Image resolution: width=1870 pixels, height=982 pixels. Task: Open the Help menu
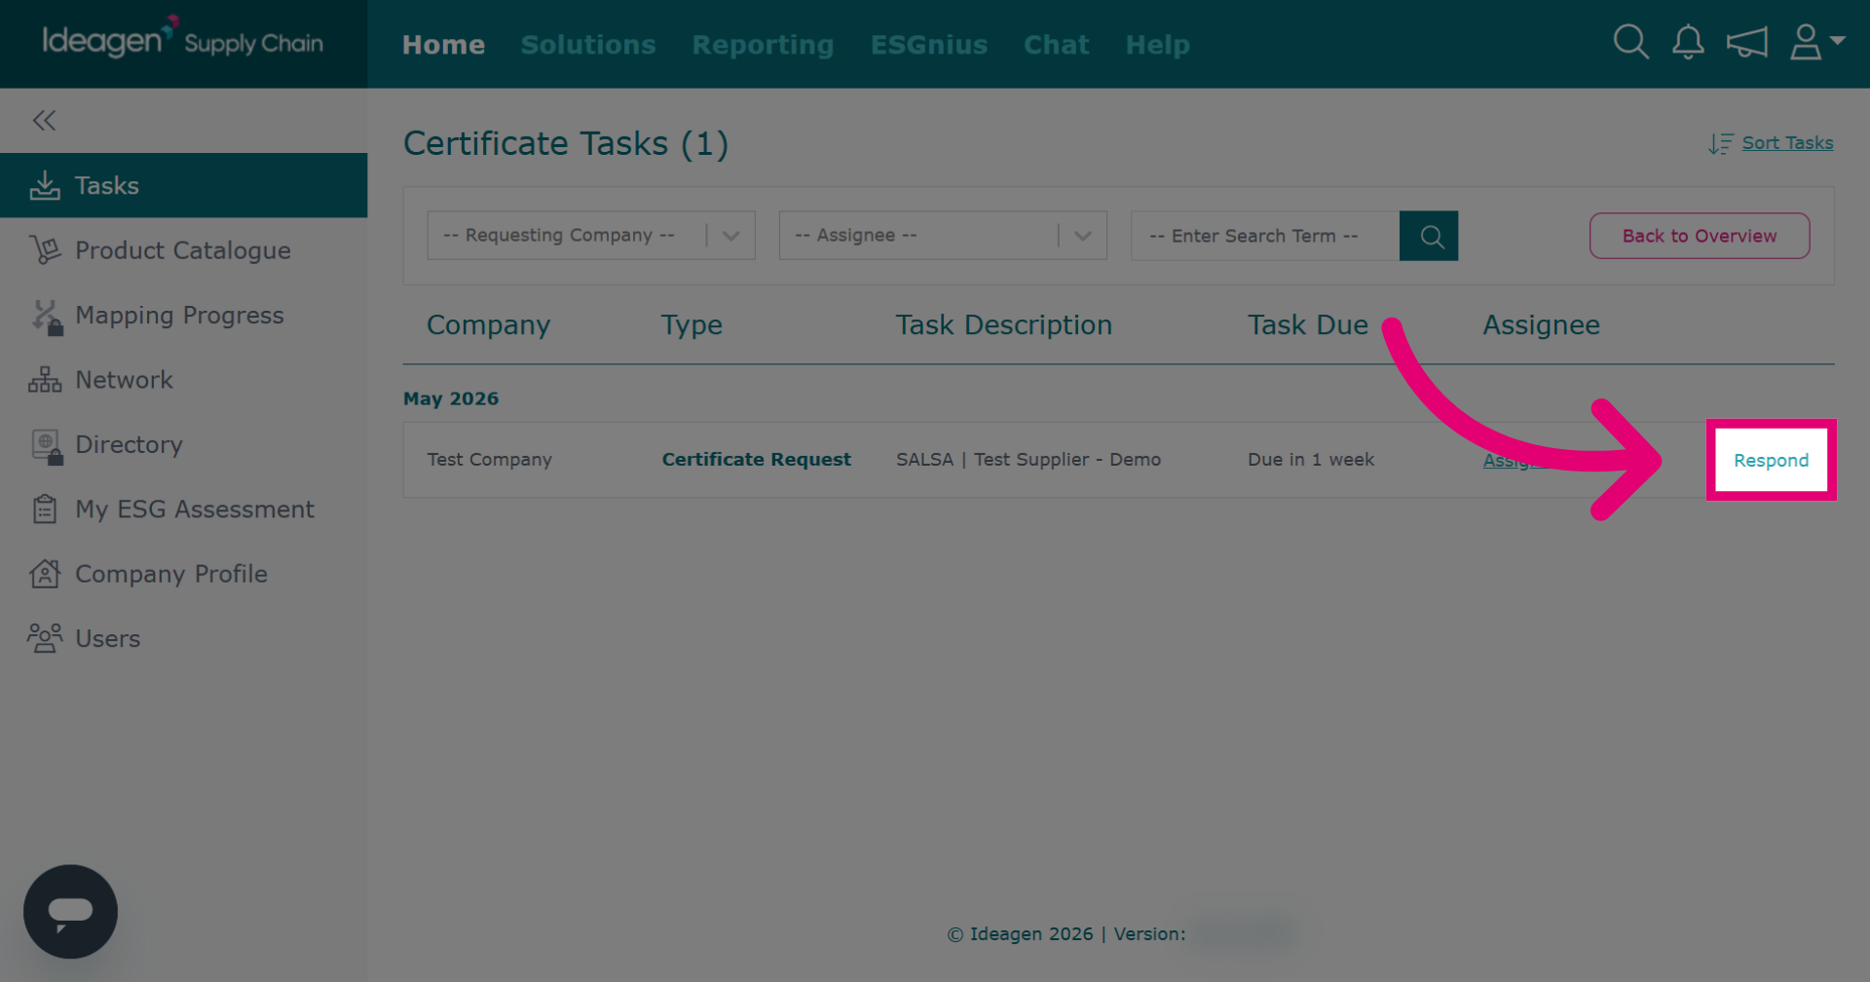point(1157,45)
